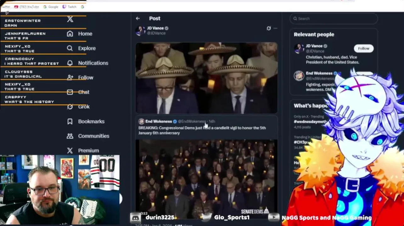Open the YouTube browser bookmark
This screenshot has height=226, width=404.
(x=27, y=7)
